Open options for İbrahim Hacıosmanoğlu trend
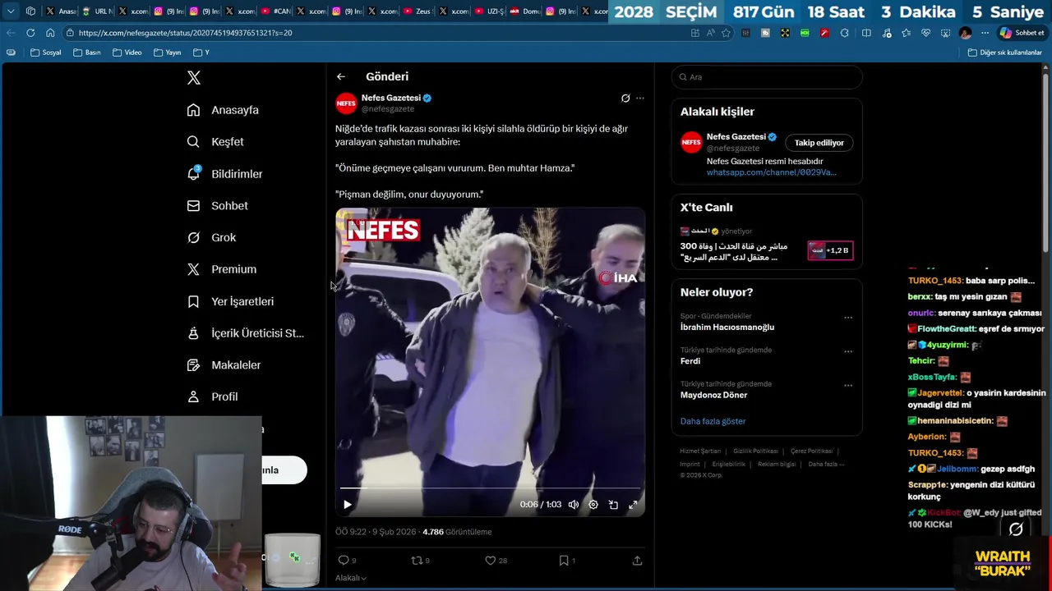 click(848, 318)
